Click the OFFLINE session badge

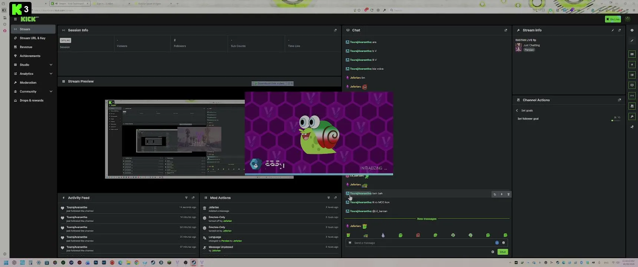point(65,40)
